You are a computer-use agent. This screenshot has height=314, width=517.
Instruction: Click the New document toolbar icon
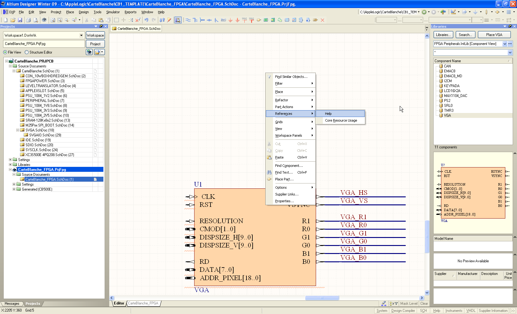pyautogui.click(x=6, y=20)
